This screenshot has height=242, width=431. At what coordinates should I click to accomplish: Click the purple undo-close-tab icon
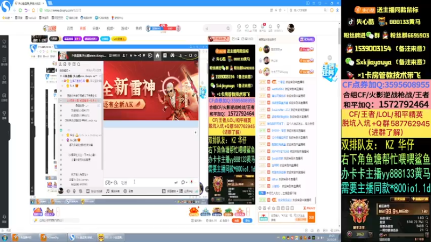[26, 10]
